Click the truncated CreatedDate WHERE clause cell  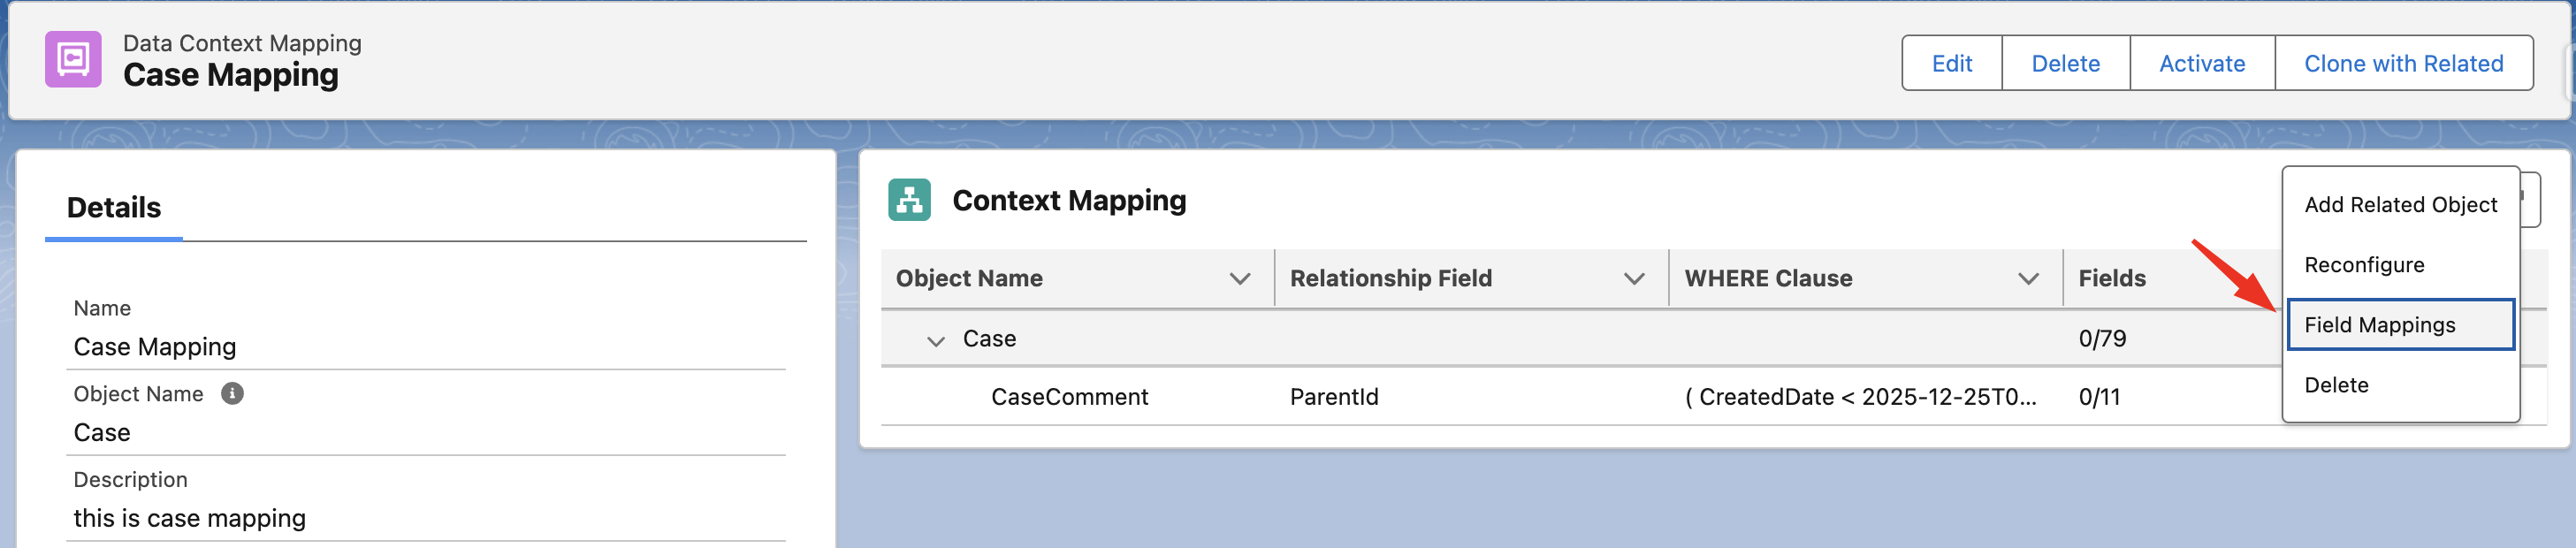[1859, 397]
